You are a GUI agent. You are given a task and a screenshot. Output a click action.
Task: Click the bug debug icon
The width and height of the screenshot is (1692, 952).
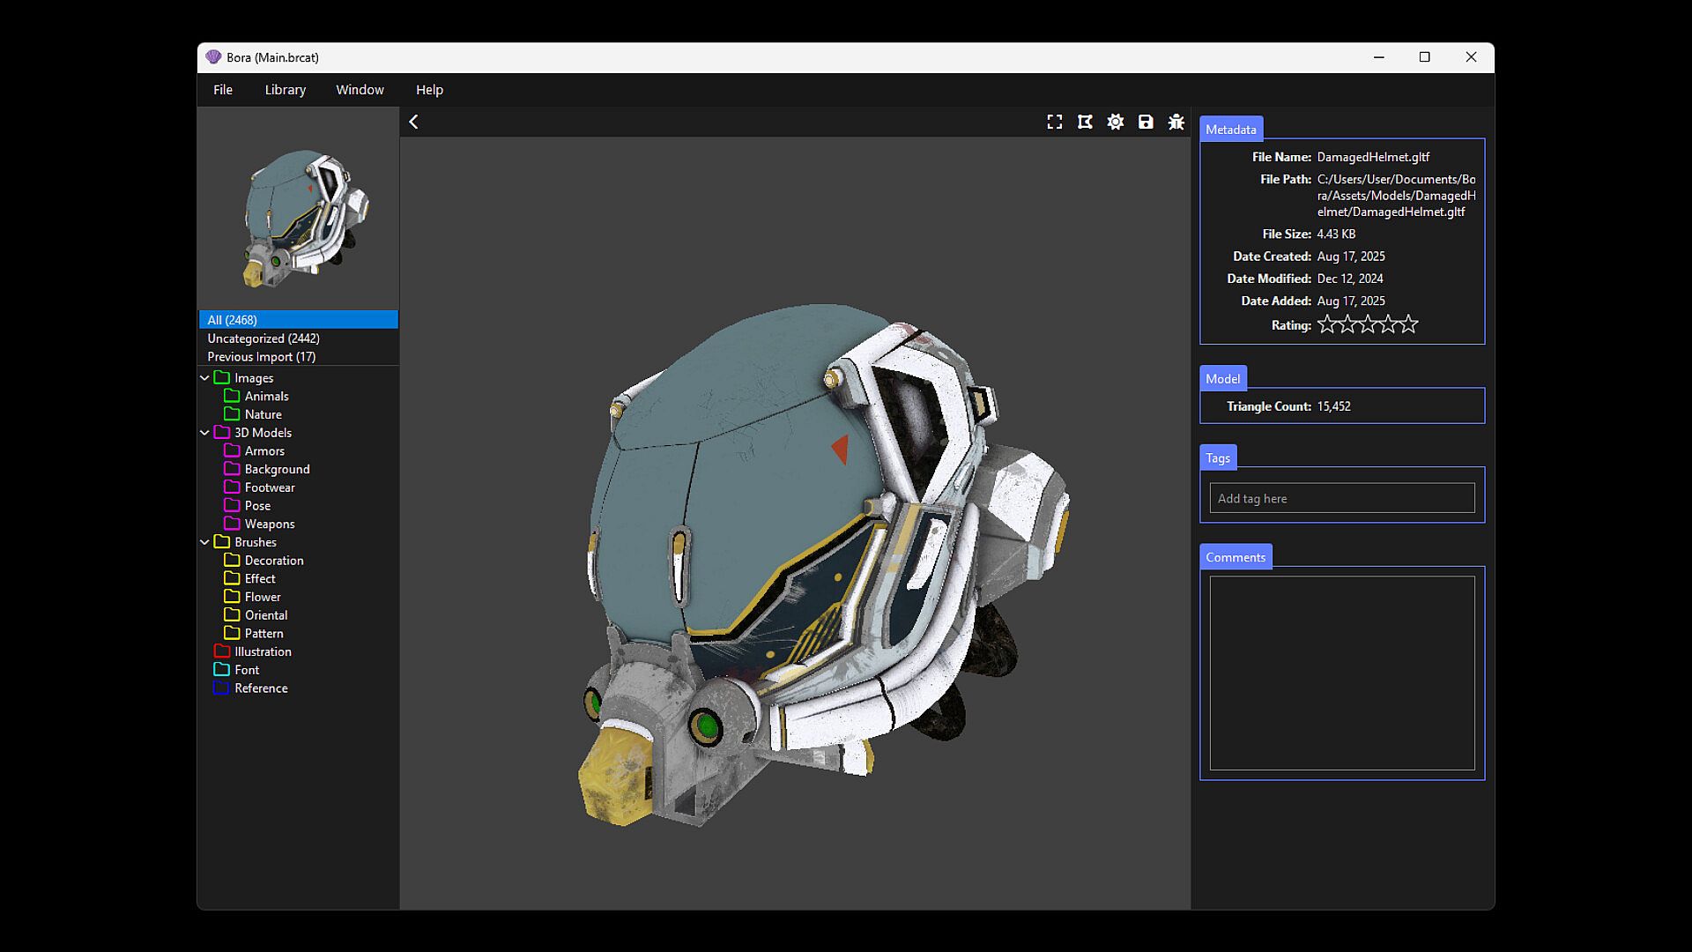1176,123
